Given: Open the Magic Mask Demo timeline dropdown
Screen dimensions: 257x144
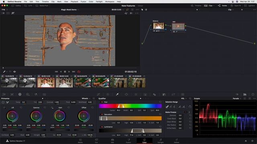Looking at the screenshot, I should pyautogui.click(x=70, y=10).
